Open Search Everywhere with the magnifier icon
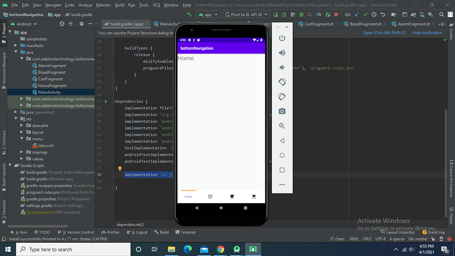Image resolution: width=455 pixels, height=256 pixels. coord(441,14)
